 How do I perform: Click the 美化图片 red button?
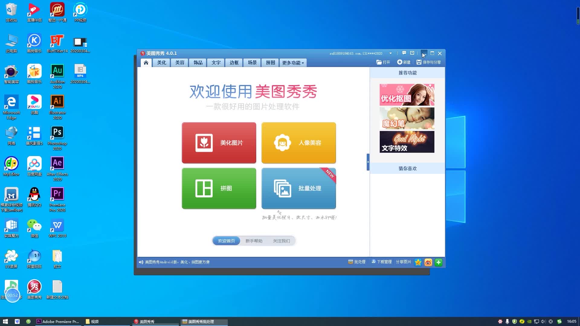(x=219, y=143)
